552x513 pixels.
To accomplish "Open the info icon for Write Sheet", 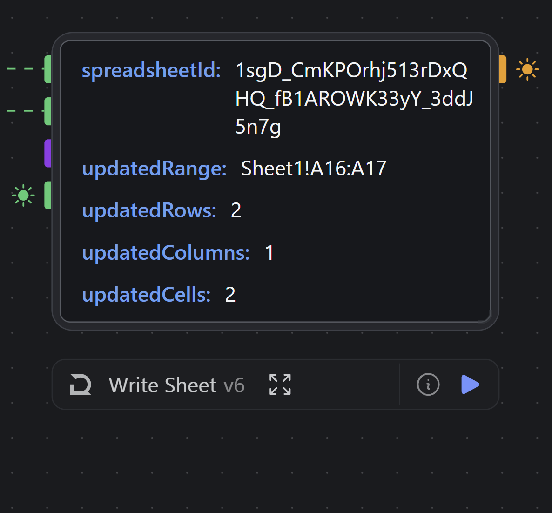I will point(428,385).
